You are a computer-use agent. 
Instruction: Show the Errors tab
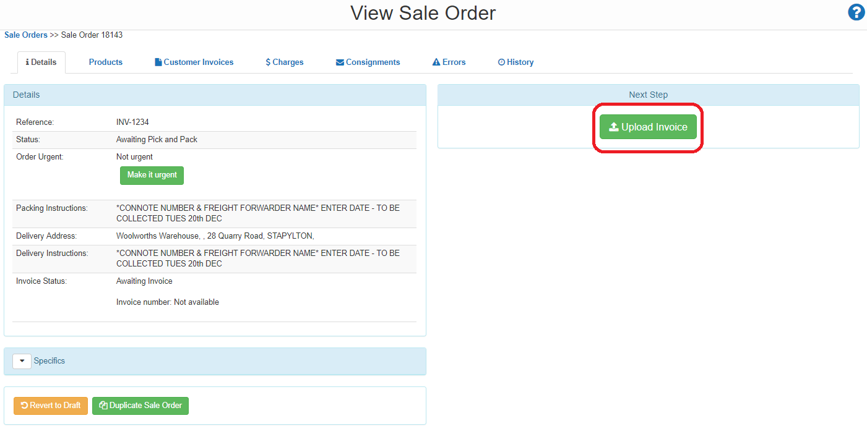(x=449, y=62)
